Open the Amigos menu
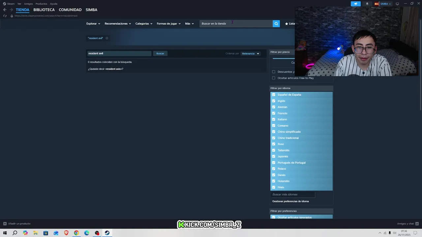This screenshot has height=237, width=422. [28, 4]
